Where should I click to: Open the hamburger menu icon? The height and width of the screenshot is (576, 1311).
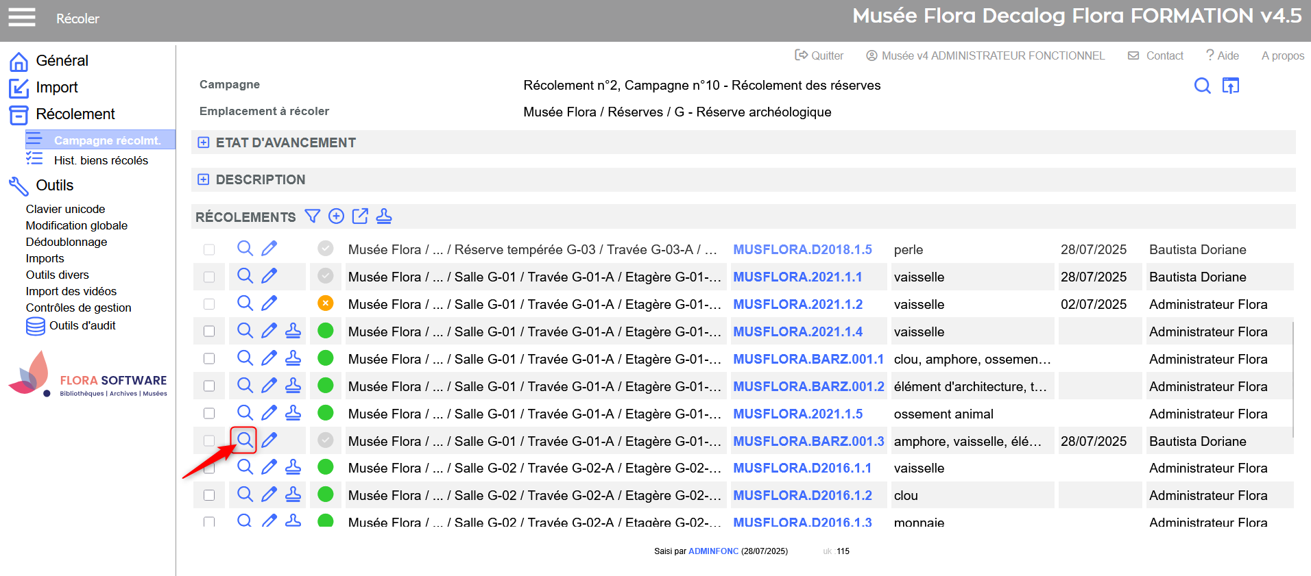[21, 17]
